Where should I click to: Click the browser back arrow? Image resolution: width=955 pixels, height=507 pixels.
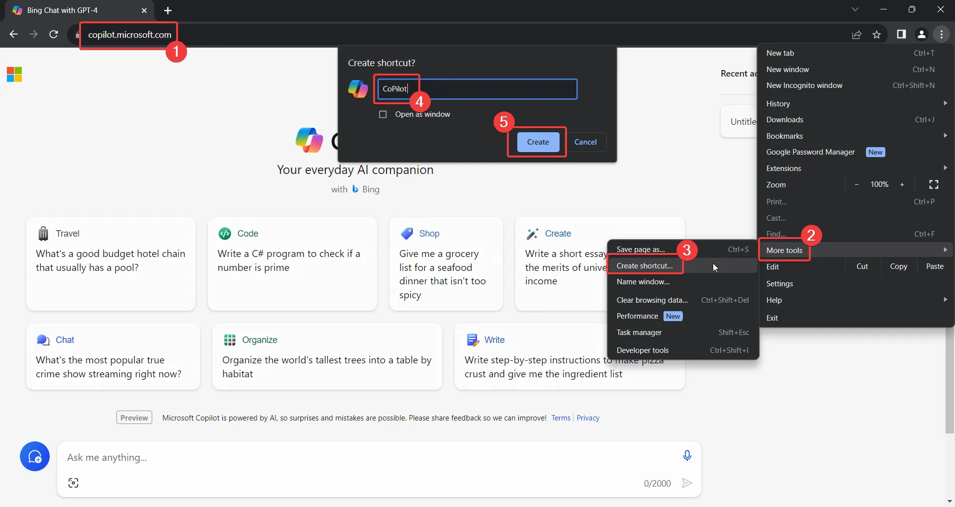pos(14,34)
